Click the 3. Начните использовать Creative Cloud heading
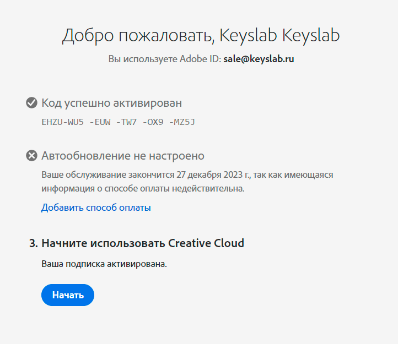Image resolution: width=398 pixels, height=344 pixels. [137, 243]
